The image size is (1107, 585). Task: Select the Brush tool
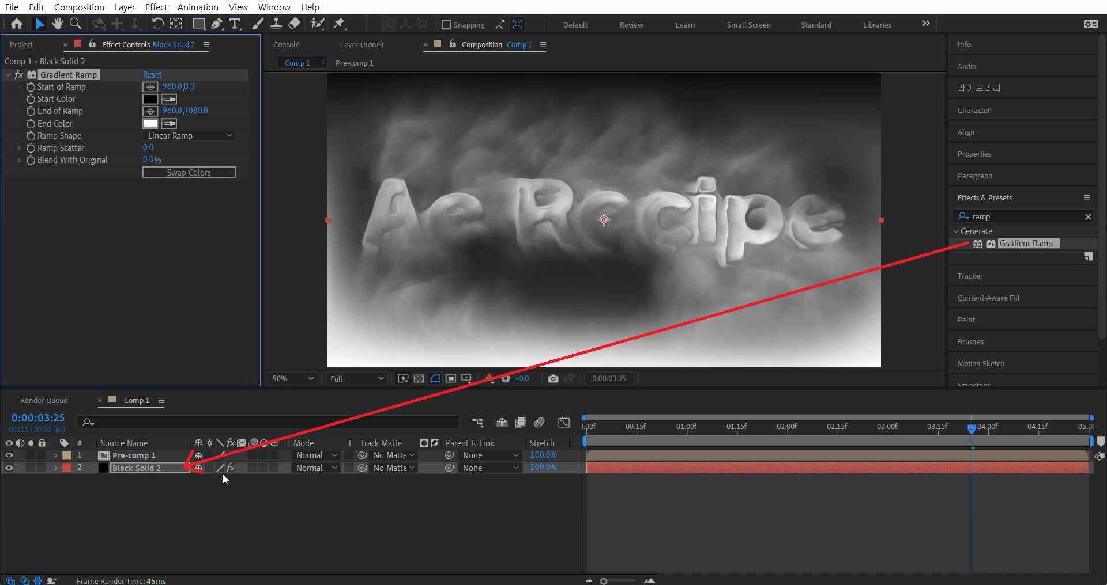coord(258,24)
